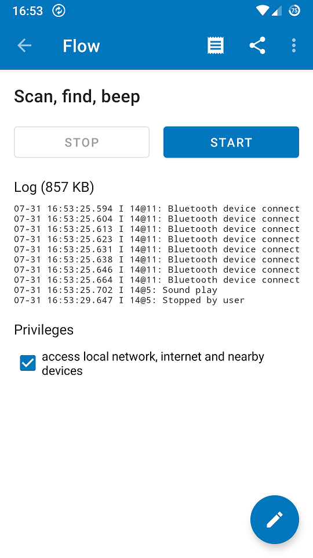Tap the 'Stopped by user' log entry
313x558 pixels.
click(x=129, y=301)
